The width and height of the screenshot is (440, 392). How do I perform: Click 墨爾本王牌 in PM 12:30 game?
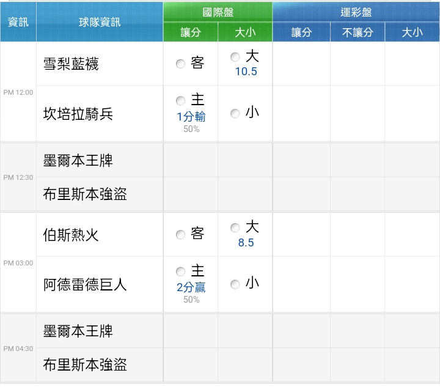[x=78, y=160]
